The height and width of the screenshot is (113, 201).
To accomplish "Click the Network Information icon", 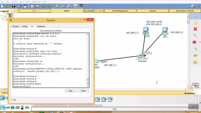I will [193, 6].
